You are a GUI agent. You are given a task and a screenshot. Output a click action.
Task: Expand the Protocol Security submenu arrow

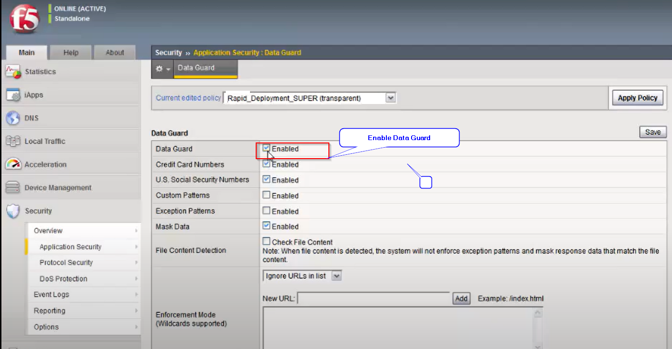pyautogui.click(x=136, y=263)
